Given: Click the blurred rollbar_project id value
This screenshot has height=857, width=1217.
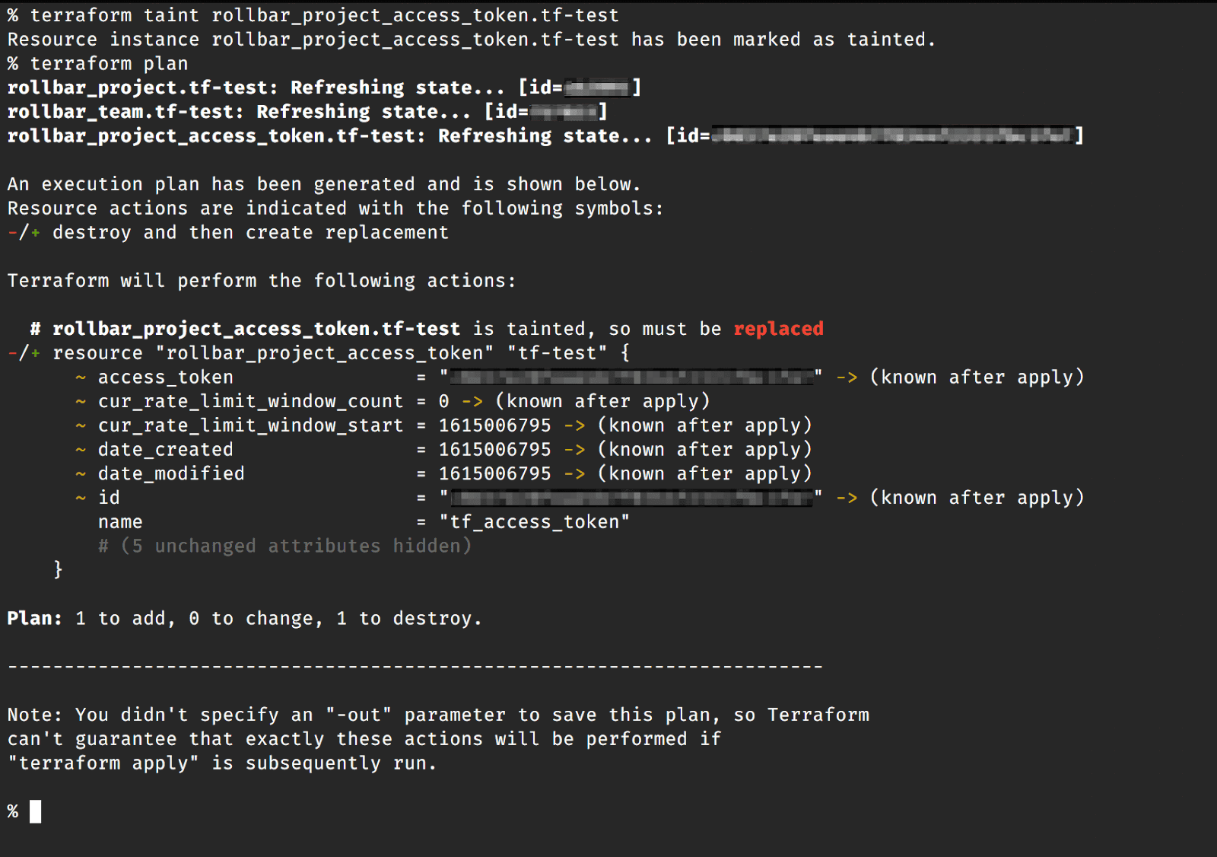Looking at the screenshot, I should point(597,88).
